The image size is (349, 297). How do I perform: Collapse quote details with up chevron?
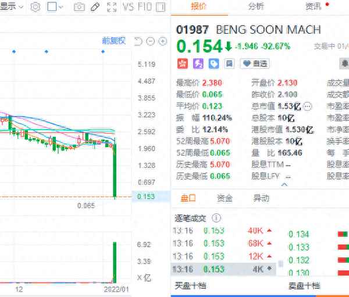pos(284,184)
